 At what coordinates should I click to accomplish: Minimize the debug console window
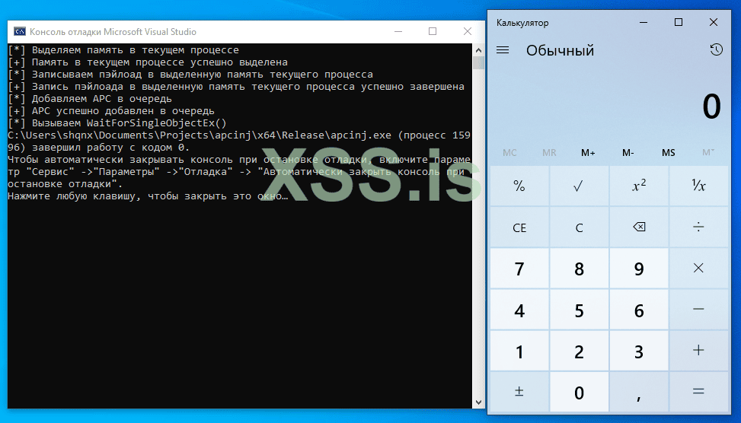point(398,32)
